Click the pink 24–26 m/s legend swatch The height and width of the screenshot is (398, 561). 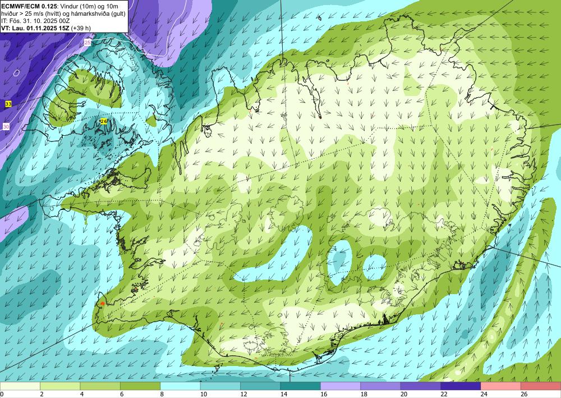[x=501, y=386]
